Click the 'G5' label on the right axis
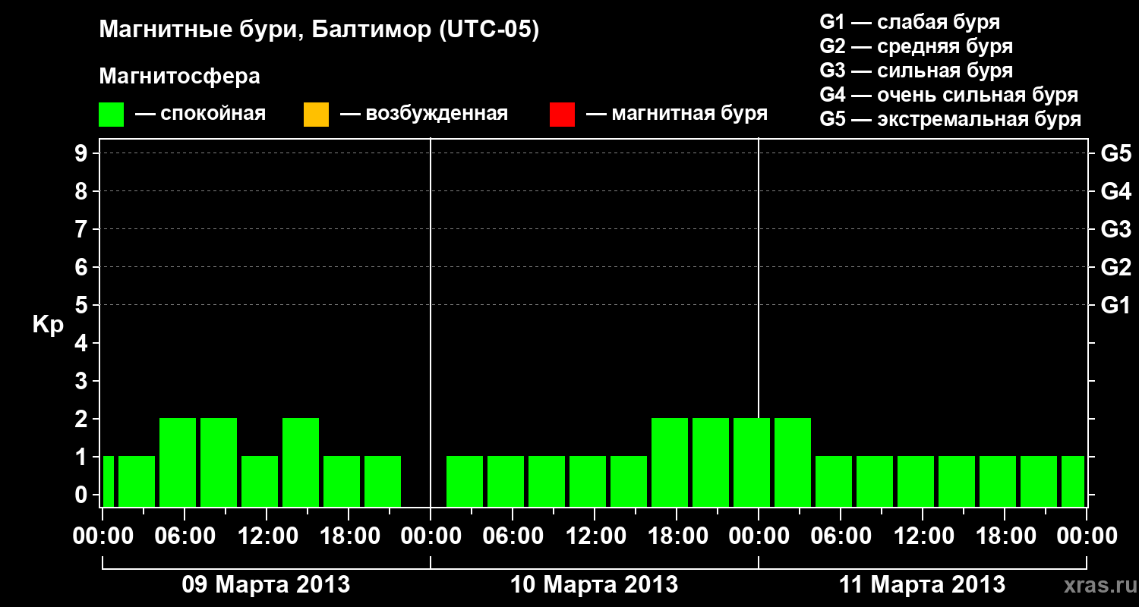Viewport: 1139px width, 607px height. coord(1116,153)
